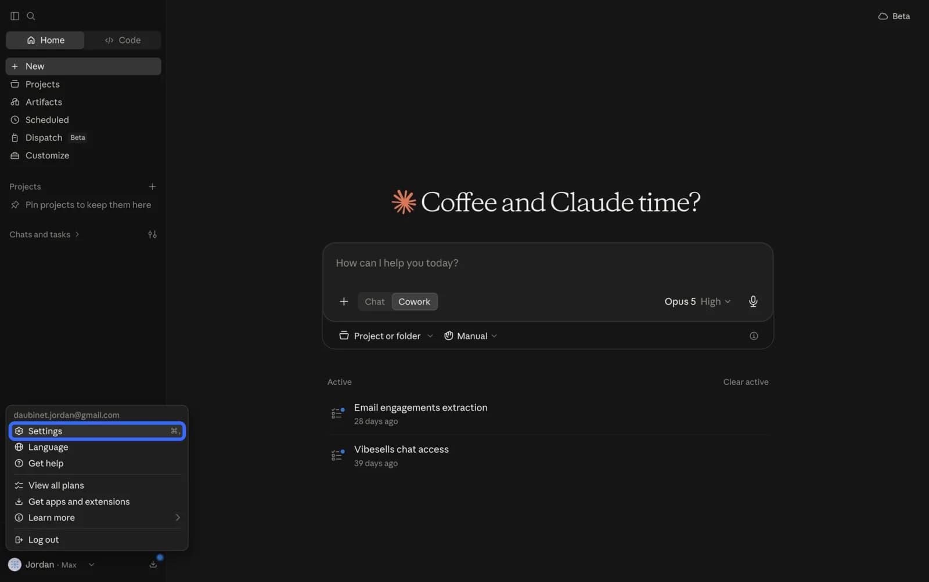Viewport: 929px width, 582px height.
Task: Open Projects in the sidebar
Action: pos(84,84)
